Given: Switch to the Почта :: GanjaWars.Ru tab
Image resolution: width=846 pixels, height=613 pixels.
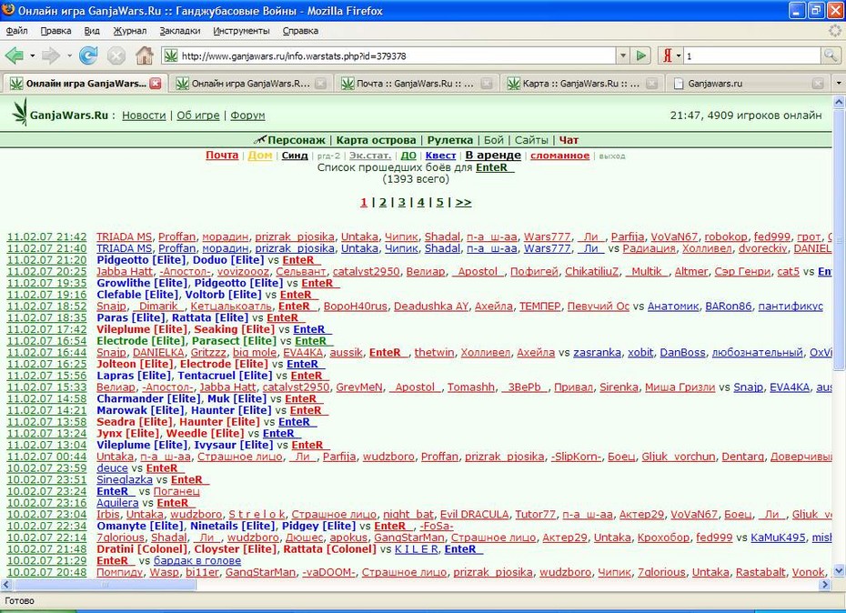Looking at the screenshot, I should click(x=416, y=83).
